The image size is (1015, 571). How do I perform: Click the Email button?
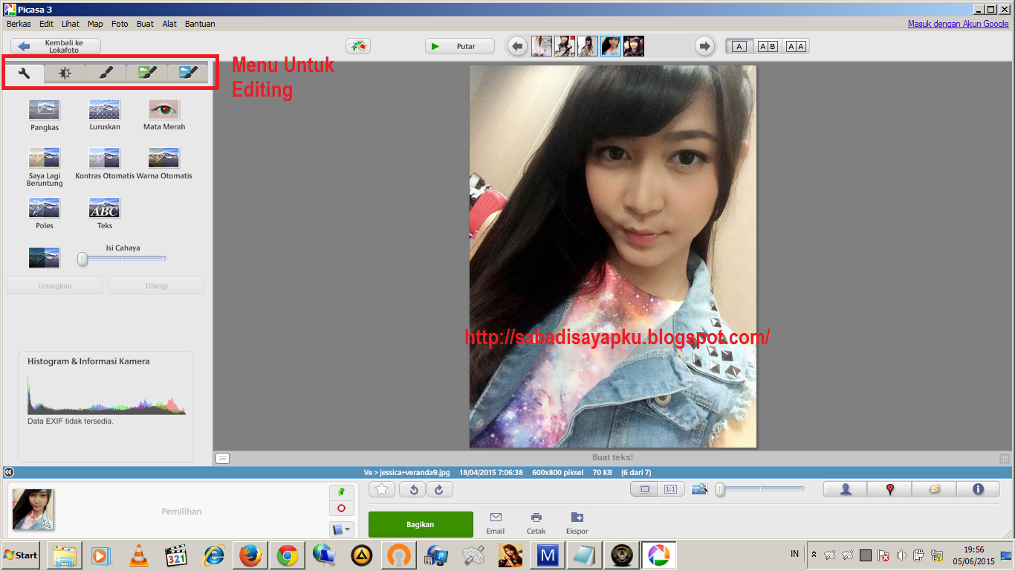pyautogui.click(x=496, y=523)
